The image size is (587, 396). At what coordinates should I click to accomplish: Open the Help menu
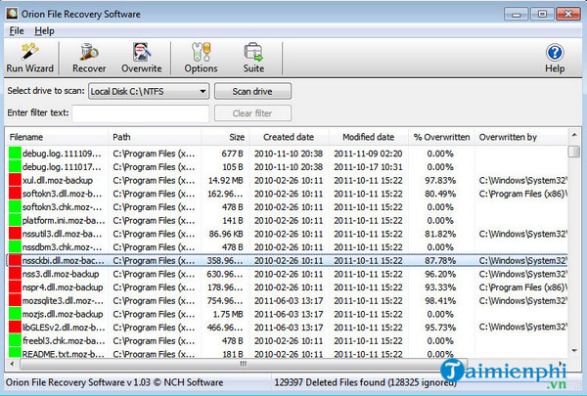44,30
